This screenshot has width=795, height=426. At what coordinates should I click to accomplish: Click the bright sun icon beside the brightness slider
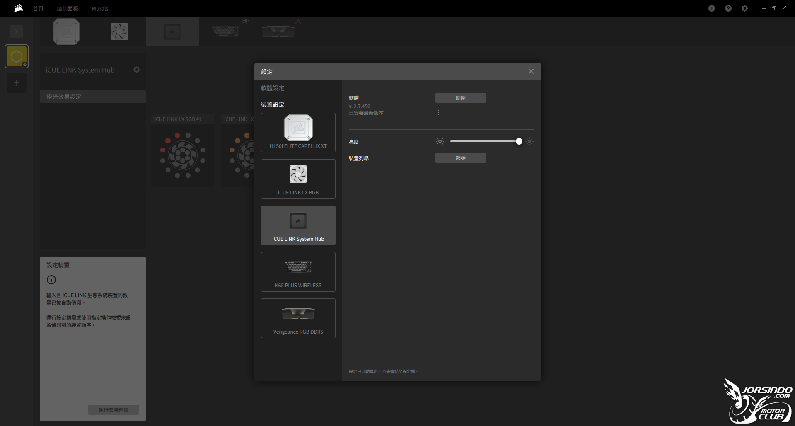pos(529,141)
